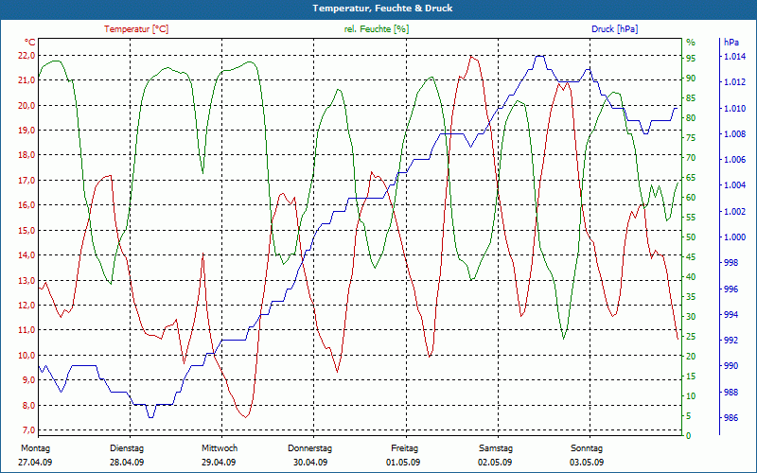
Task: Click the date '27.04.09'
Action: [35, 463]
